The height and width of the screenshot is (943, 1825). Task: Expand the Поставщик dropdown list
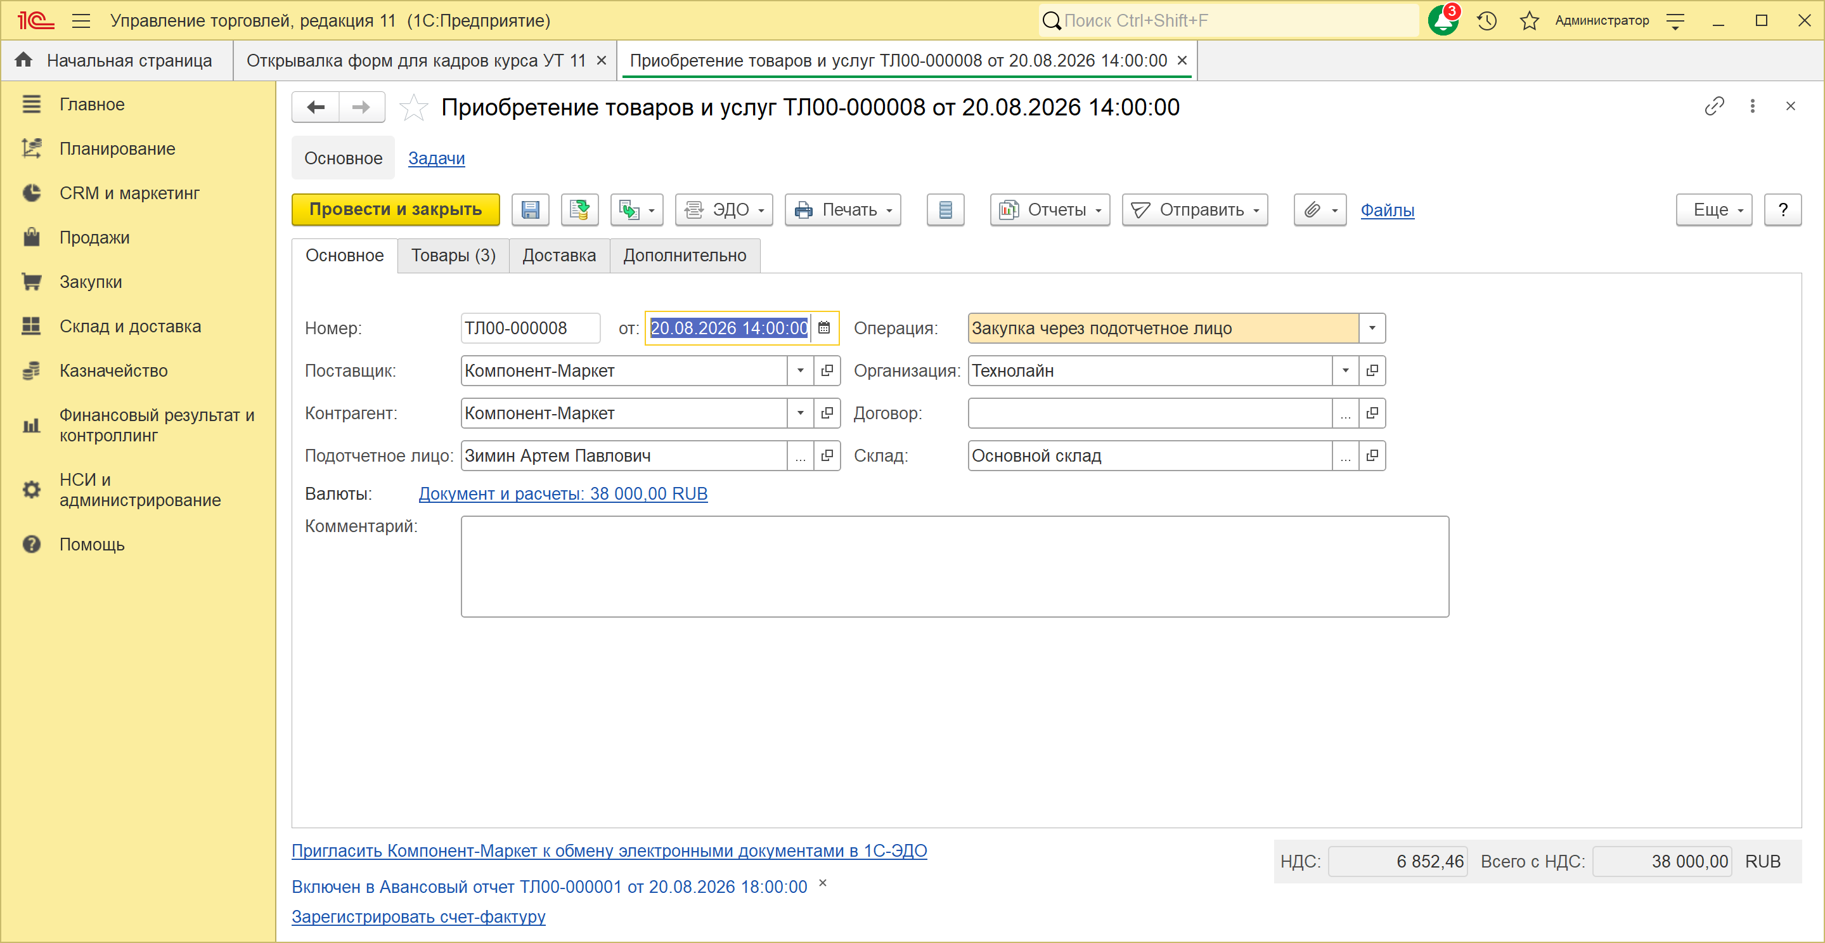(801, 370)
